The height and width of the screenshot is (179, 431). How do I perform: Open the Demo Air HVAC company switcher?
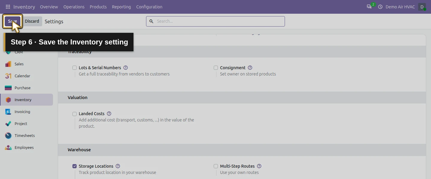click(x=400, y=7)
